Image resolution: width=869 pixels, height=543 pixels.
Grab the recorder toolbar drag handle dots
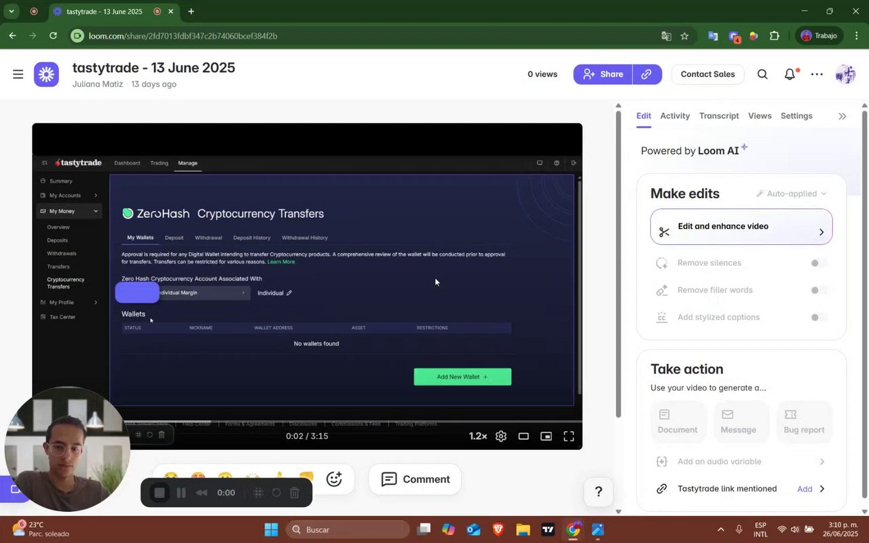point(258,493)
